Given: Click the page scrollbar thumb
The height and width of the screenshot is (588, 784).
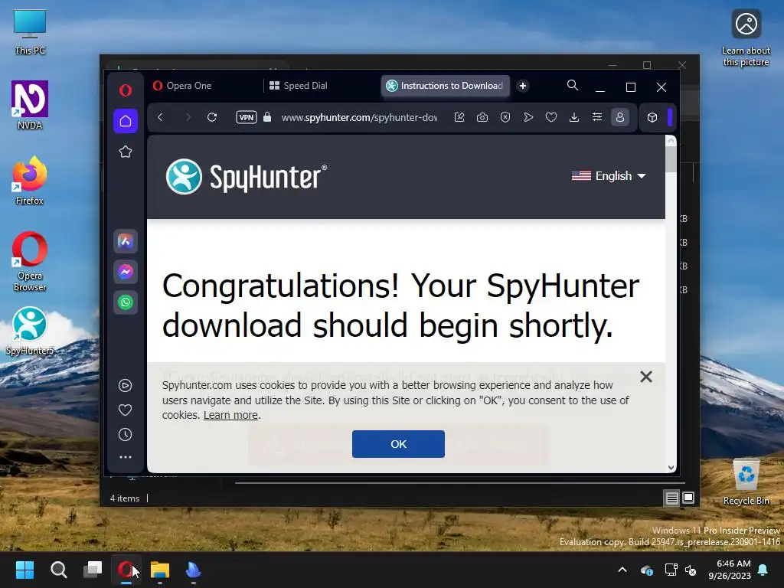Looking at the screenshot, I should point(671,159).
